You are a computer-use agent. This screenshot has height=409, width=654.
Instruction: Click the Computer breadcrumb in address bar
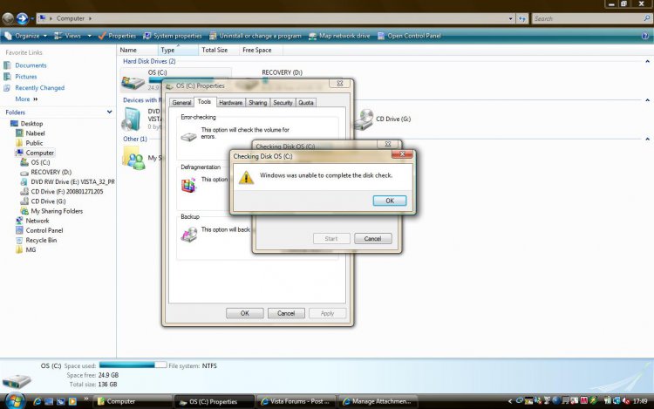pos(71,18)
